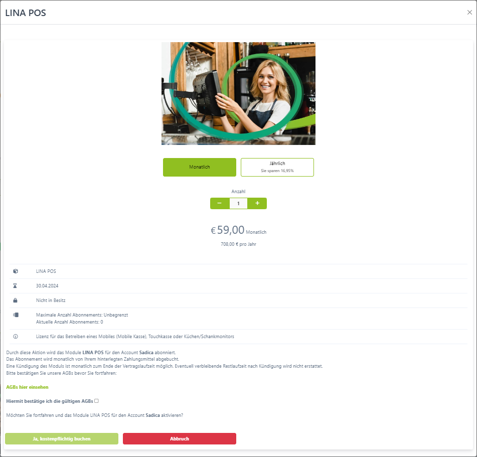Click the Nicht in Besitz row text

coord(51,300)
